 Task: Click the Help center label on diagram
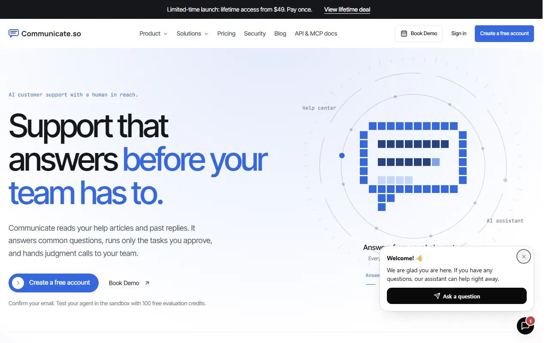click(320, 108)
